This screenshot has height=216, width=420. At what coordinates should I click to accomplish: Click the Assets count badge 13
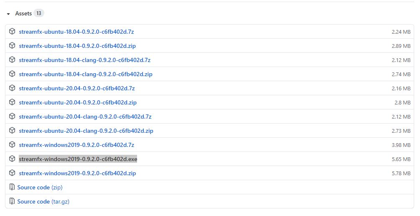(x=39, y=13)
